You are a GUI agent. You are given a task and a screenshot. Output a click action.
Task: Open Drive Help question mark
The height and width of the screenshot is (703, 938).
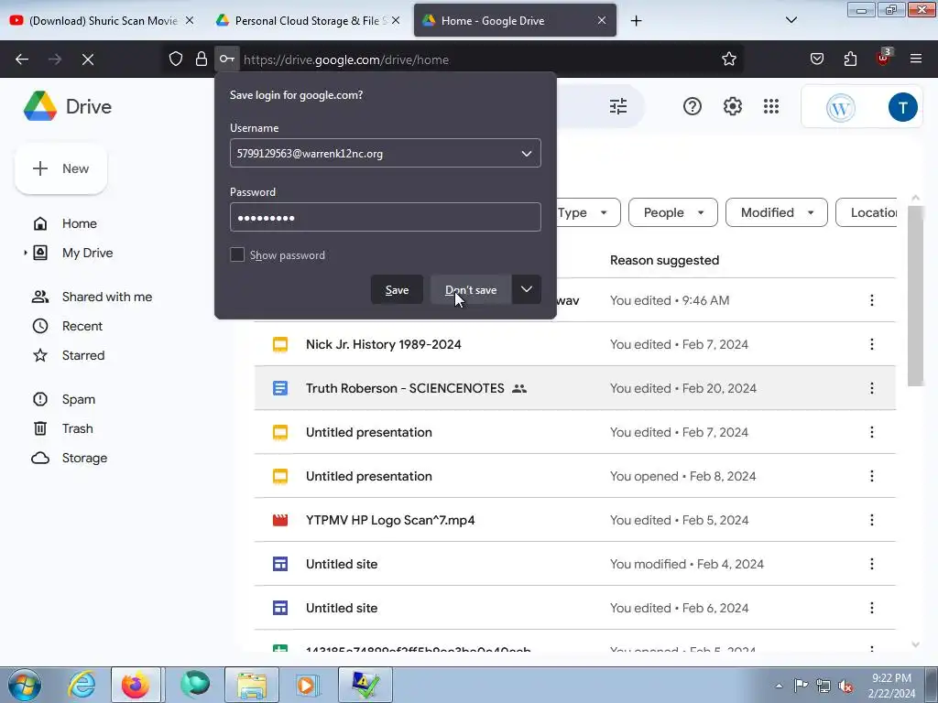point(693,106)
